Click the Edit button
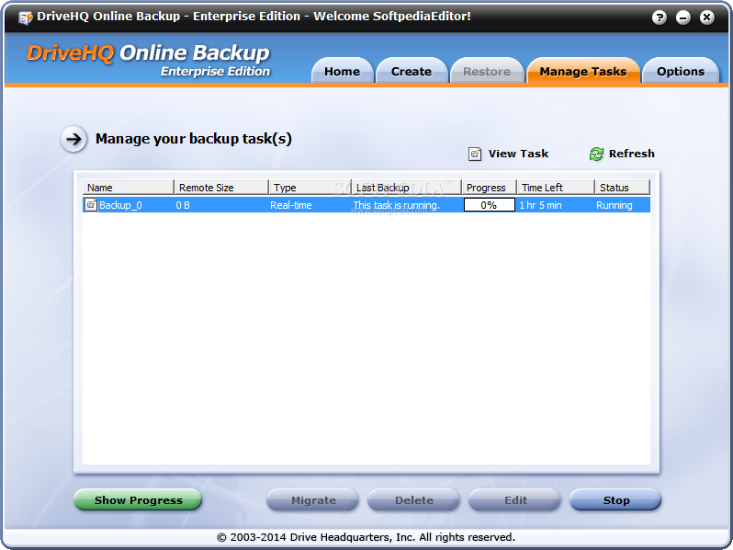This screenshot has width=733, height=550. tap(514, 500)
